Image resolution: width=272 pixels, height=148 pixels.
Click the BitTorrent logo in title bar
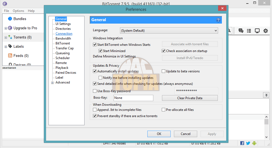(x=5, y=4)
